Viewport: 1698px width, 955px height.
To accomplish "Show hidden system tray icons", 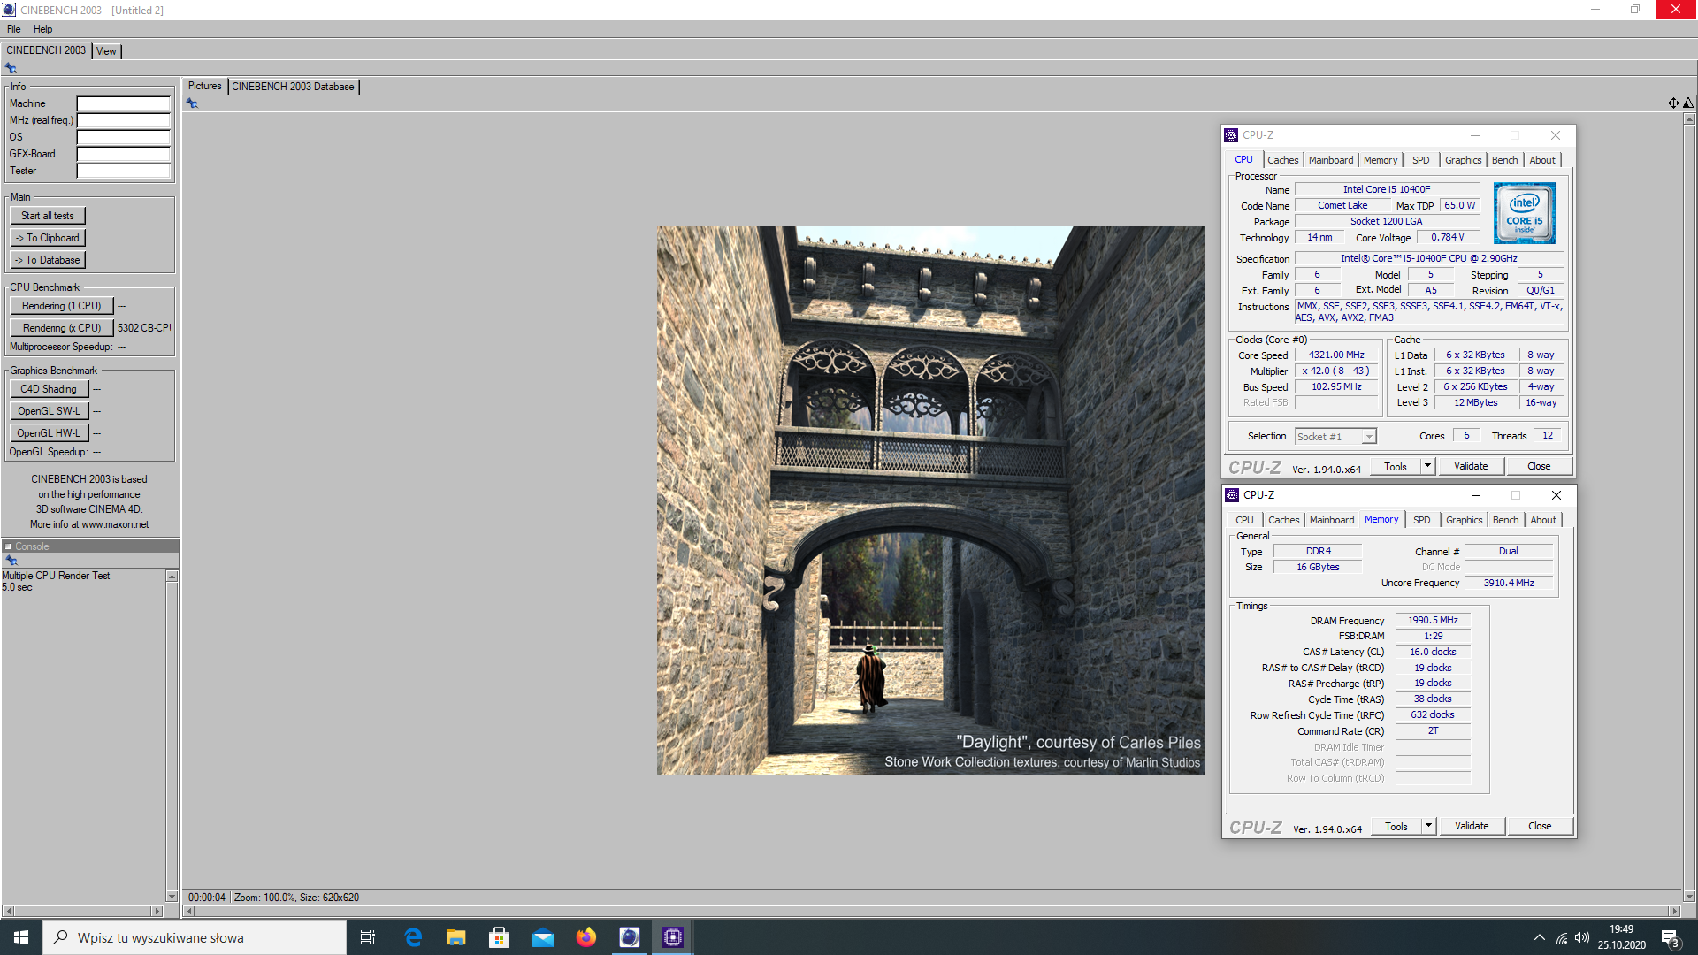I will pos(1540,937).
